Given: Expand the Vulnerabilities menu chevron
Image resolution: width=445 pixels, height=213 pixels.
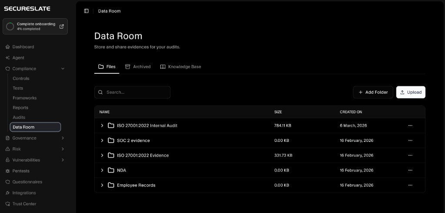Looking at the screenshot, I should (x=63, y=160).
